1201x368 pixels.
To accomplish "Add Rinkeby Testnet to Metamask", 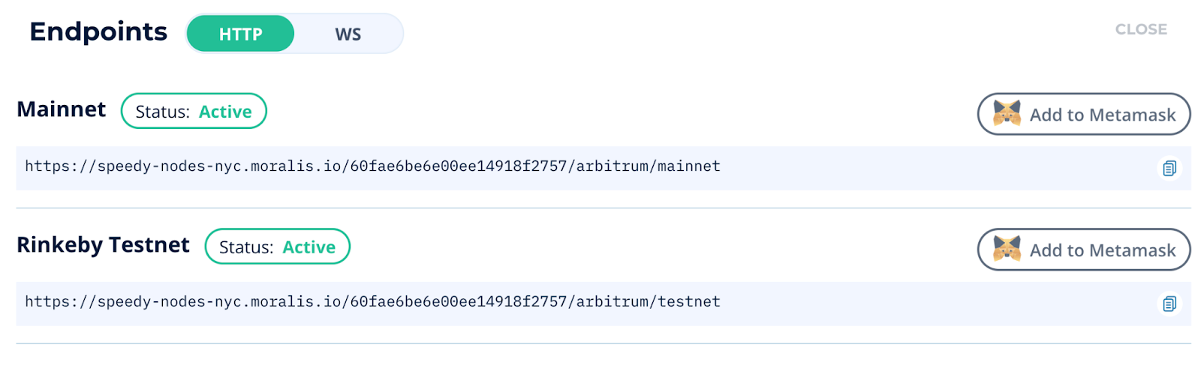I will [x=1083, y=250].
